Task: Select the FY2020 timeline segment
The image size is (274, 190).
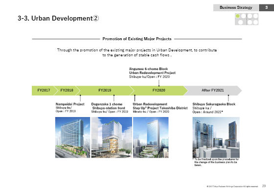Action: click(159, 91)
